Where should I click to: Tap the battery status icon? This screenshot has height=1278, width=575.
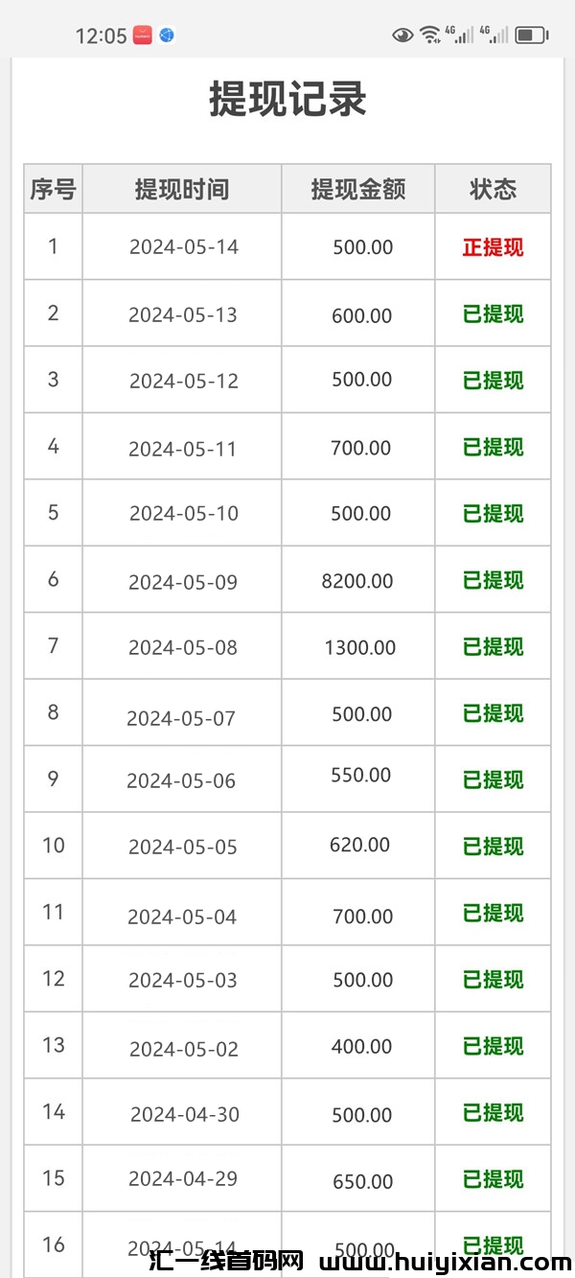point(531,35)
